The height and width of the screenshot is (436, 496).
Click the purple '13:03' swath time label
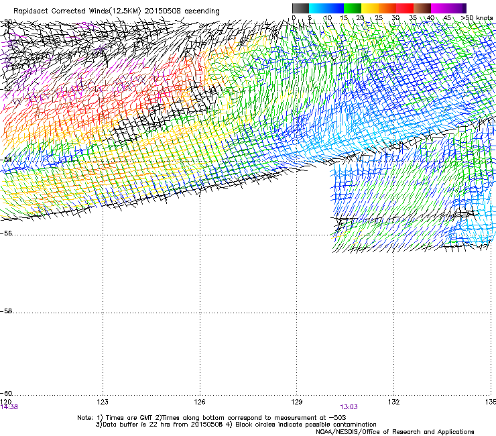(x=349, y=407)
